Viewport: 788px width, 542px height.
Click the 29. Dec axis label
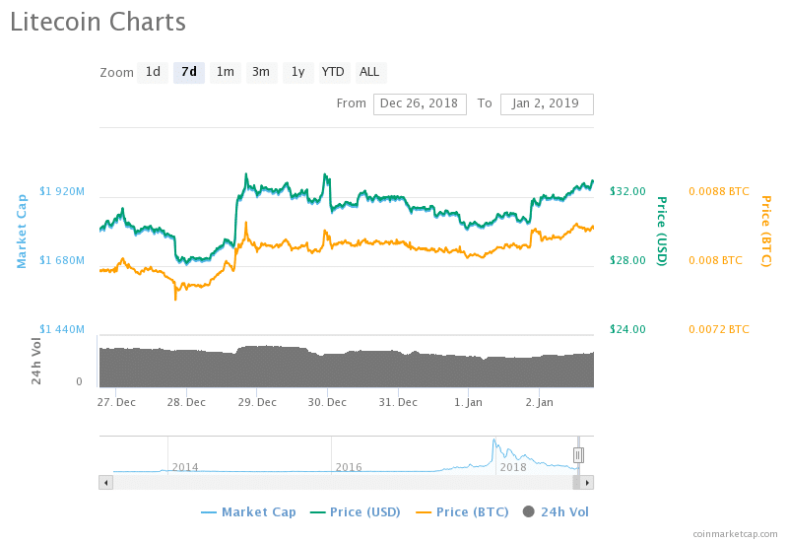(x=257, y=402)
